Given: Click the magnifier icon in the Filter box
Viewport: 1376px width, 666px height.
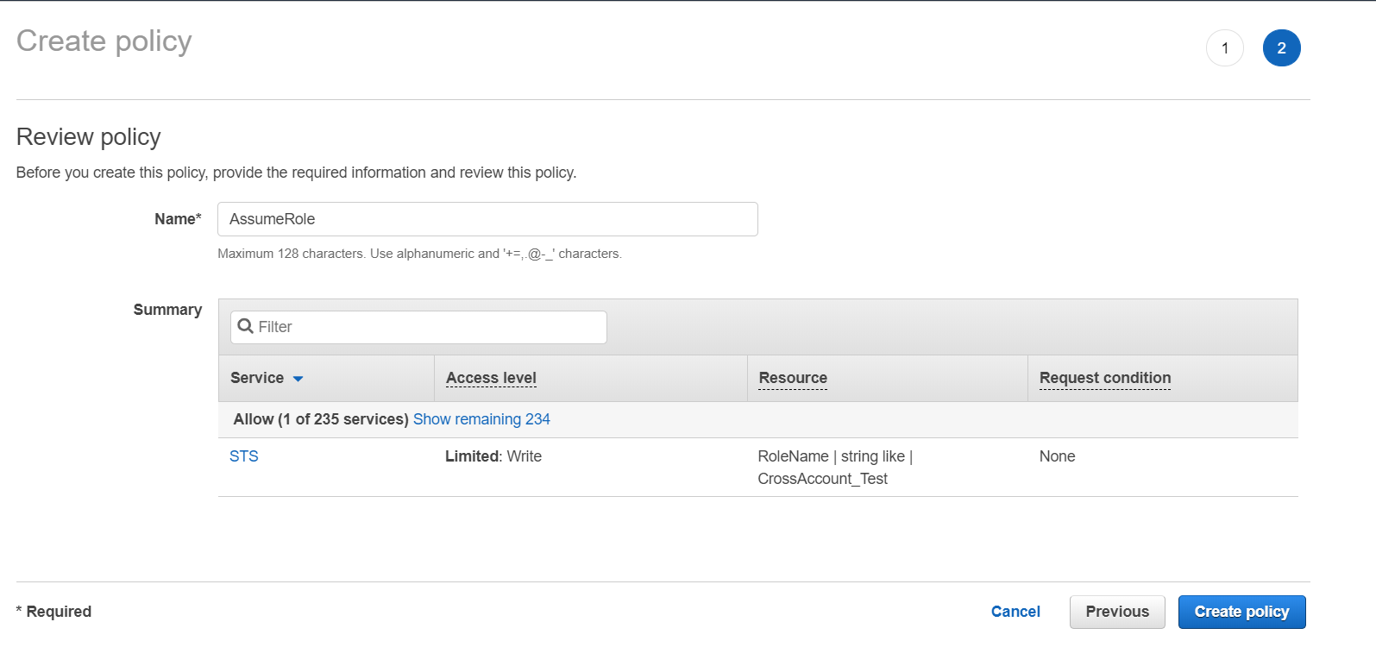Looking at the screenshot, I should [245, 326].
